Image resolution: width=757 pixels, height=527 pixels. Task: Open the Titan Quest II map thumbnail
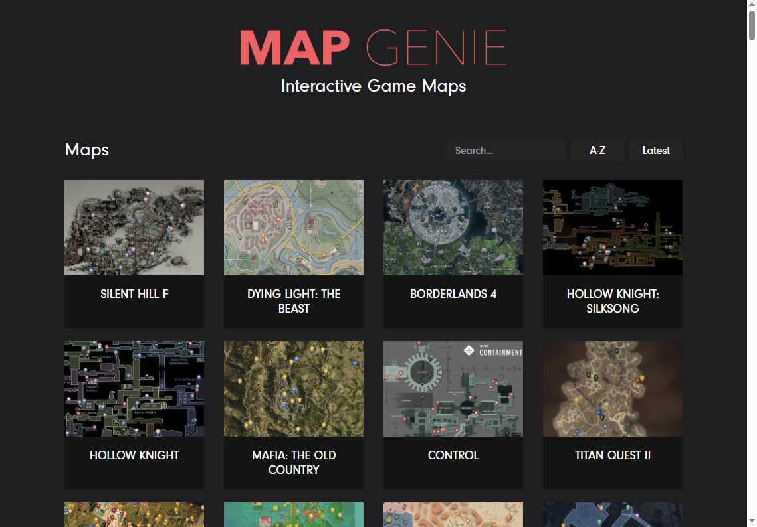[612, 388]
